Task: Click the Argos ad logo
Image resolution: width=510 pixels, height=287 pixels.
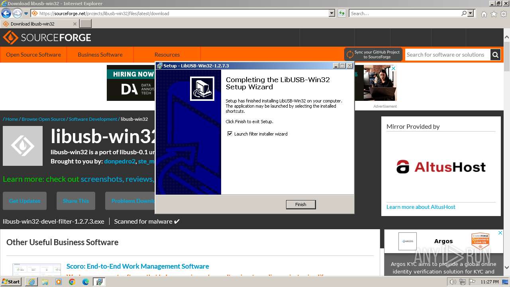Action: pyautogui.click(x=407, y=241)
